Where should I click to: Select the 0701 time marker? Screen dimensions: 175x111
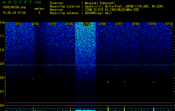click(19, 24)
